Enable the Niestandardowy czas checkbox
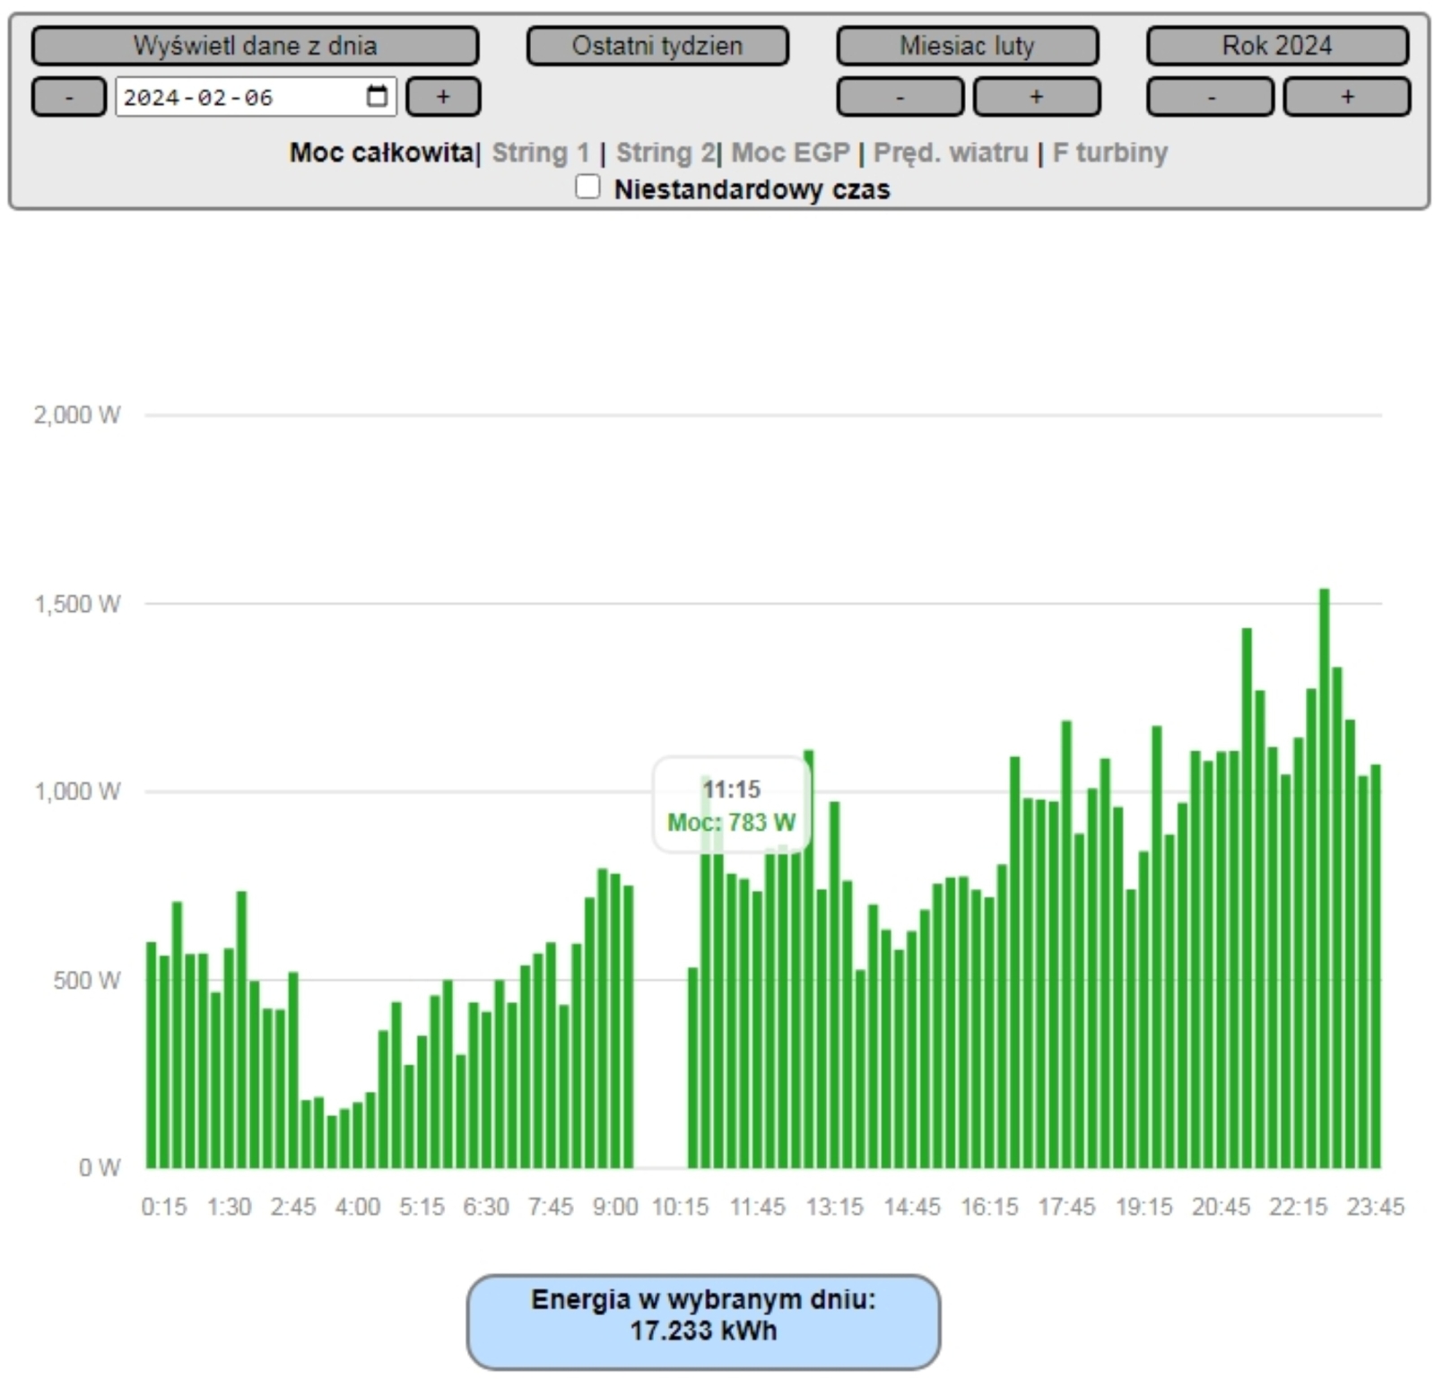The image size is (1435, 1379). (x=587, y=188)
